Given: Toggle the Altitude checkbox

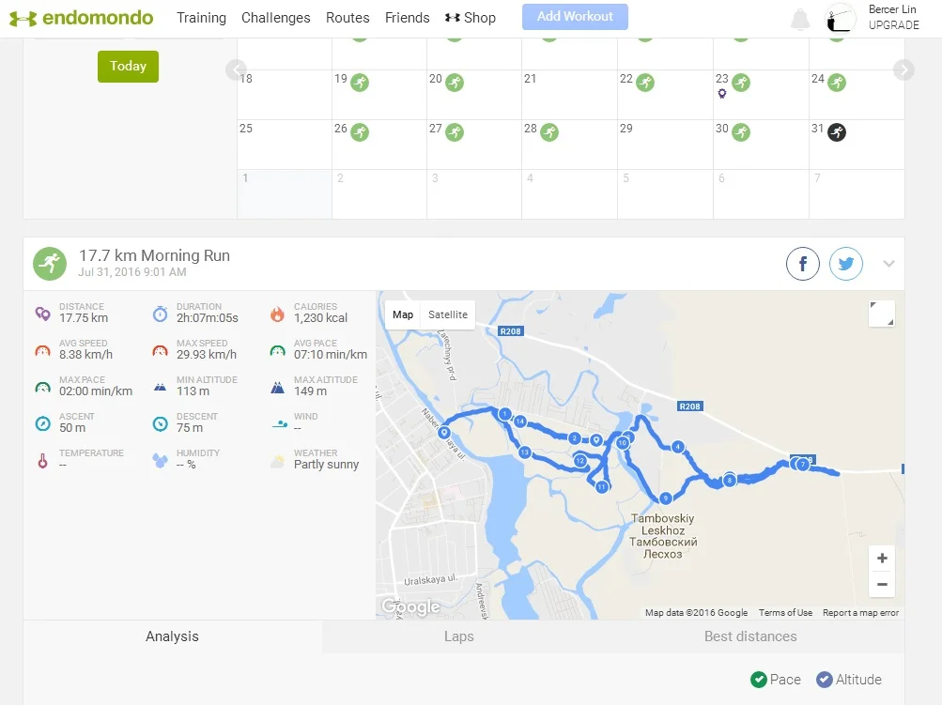Looking at the screenshot, I should [825, 680].
